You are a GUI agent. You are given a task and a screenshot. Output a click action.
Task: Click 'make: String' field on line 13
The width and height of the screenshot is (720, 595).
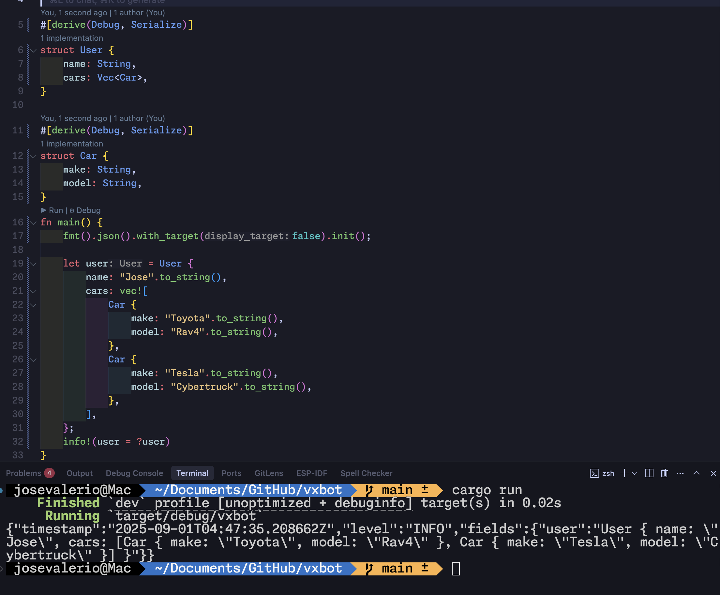(x=97, y=169)
